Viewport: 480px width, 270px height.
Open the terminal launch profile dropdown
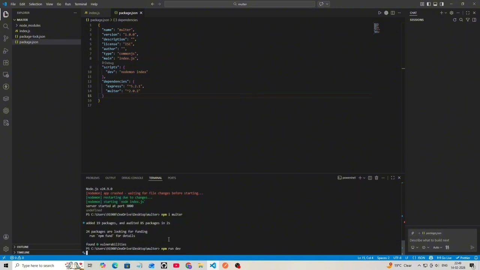click(x=364, y=178)
